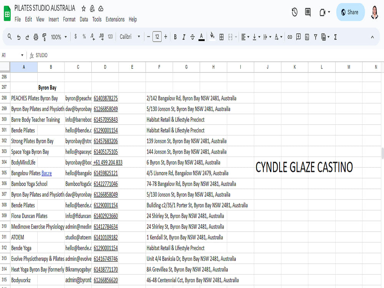
Task: Open the Data menu
Action: pos(84,19)
